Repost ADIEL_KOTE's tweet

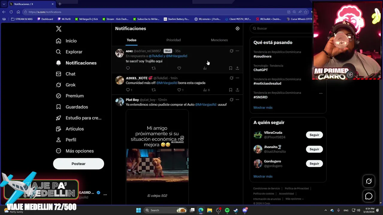click(x=153, y=90)
